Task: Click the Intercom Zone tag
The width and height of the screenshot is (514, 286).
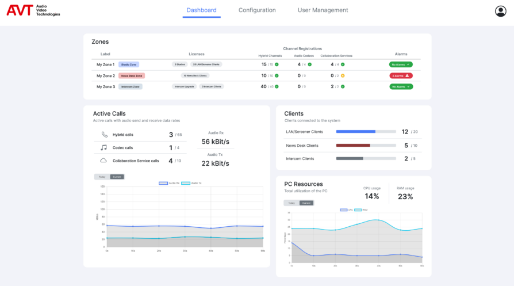Action: 131,86
